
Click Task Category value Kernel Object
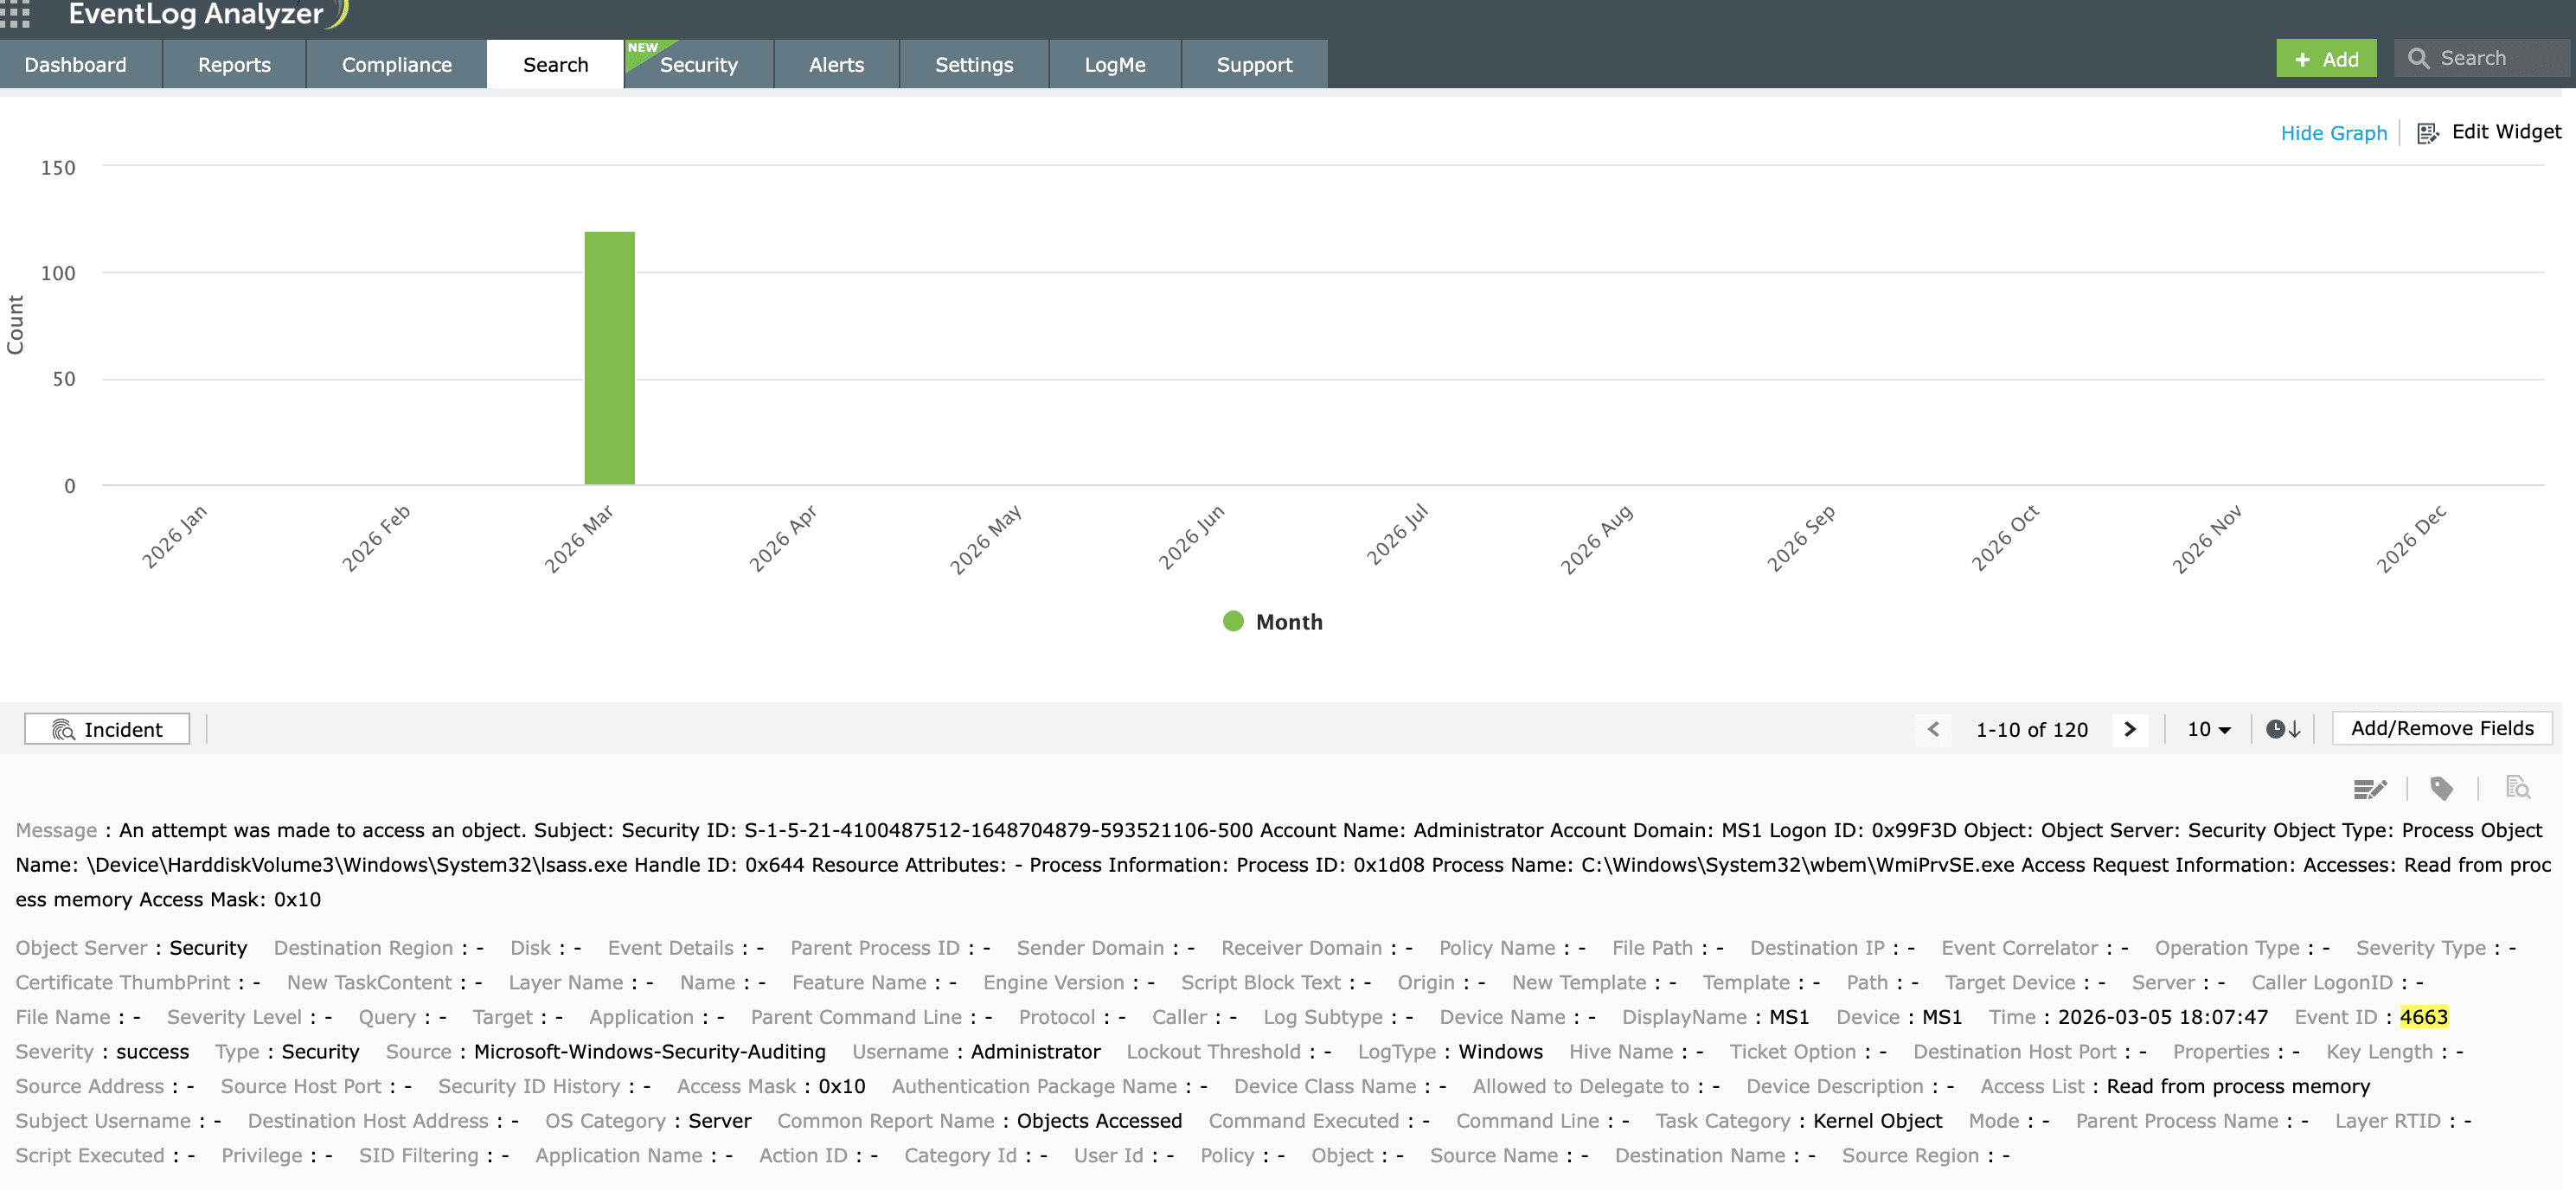pyautogui.click(x=1877, y=1121)
